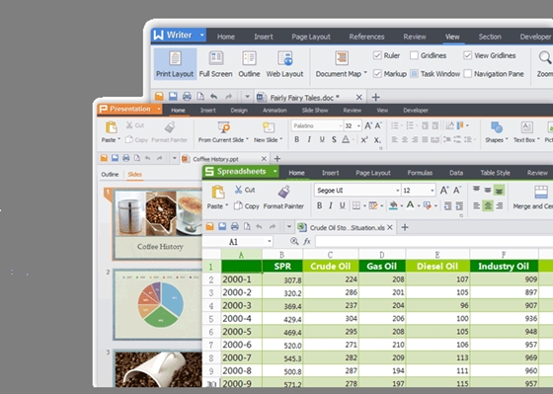
Task: Add new tab next to Crude Oil spreadsheet
Action: (x=405, y=227)
